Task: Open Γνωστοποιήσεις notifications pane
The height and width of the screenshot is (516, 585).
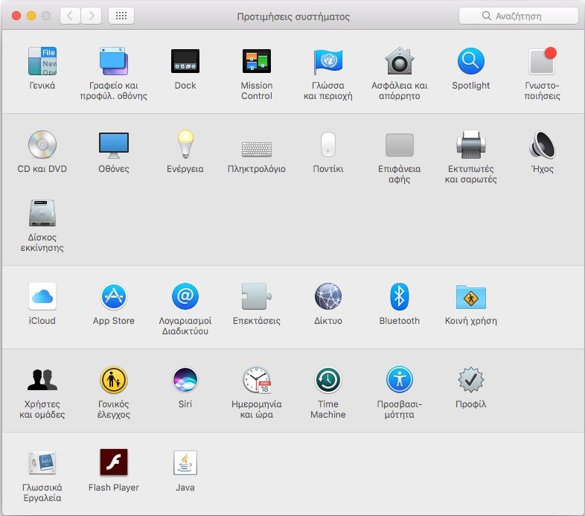Action: (x=543, y=61)
